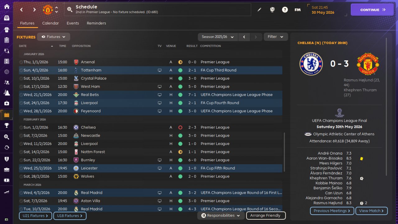Switch to the Reminders tab
Viewport: 398px width, 224px height.
[96, 23]
